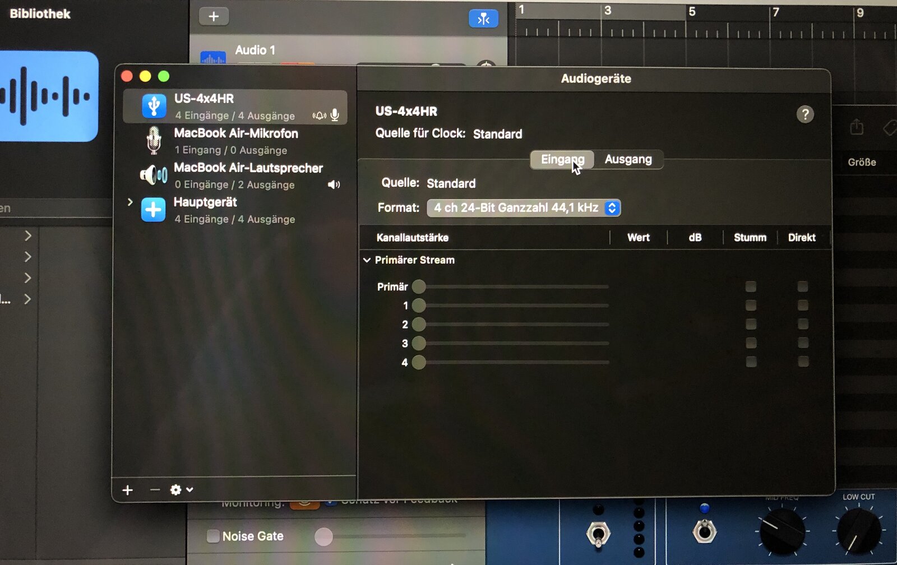The image size is (897, 565).
Task: Click the Audio 1 track name
Action: [255, 50]
